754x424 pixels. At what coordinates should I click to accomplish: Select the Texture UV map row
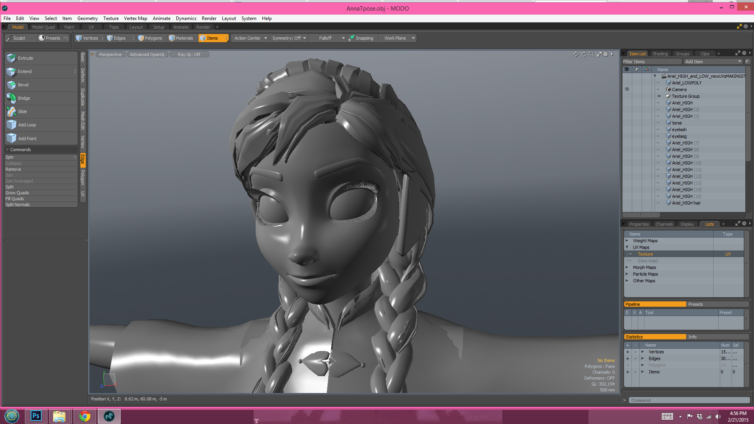684,254
